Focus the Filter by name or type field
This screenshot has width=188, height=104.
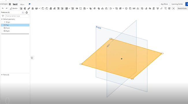click(x=17, y=16)
